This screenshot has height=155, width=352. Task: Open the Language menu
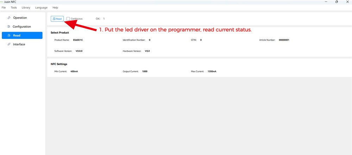point(41,7)
